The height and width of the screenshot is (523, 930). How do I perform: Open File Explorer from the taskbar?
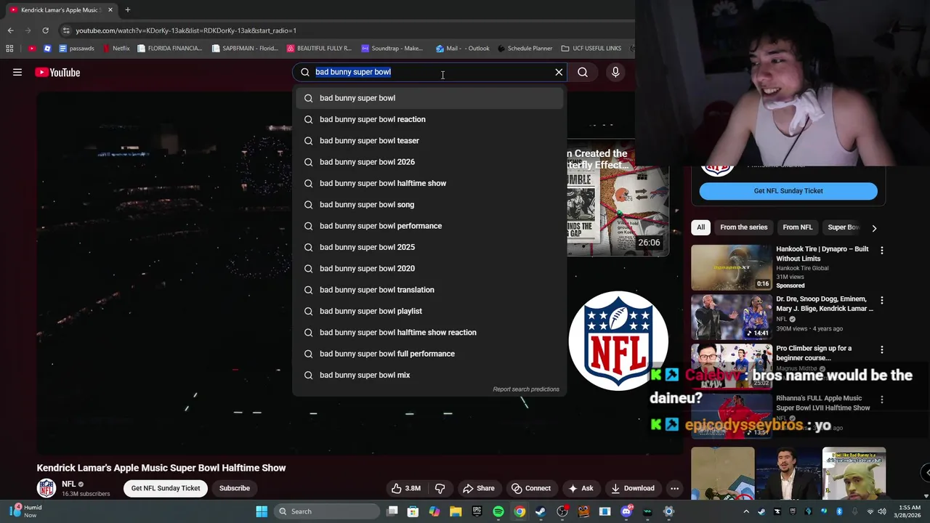[x=456, y=511]
